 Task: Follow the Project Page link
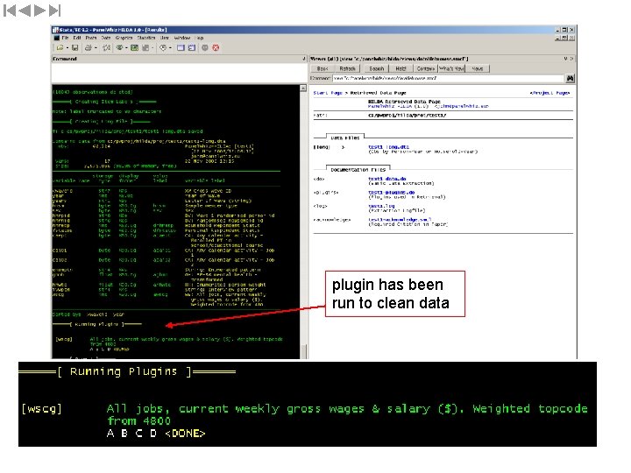[x=549, y=93]
